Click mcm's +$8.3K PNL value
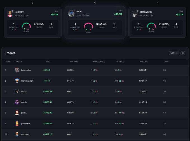The height and width of the screenshot is (141, 190). pyautogui.click(x=118, y=14)
